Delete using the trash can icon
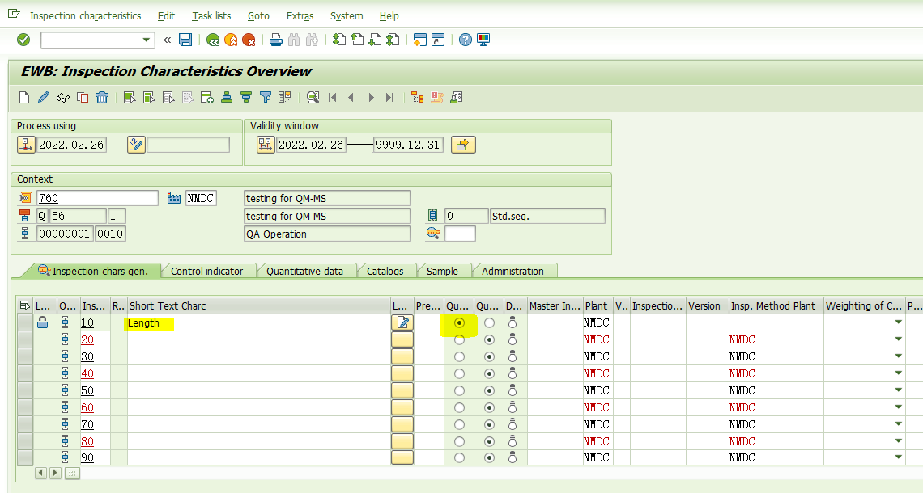The height and width of the screenshot is (493, 923). pos(101,97)
